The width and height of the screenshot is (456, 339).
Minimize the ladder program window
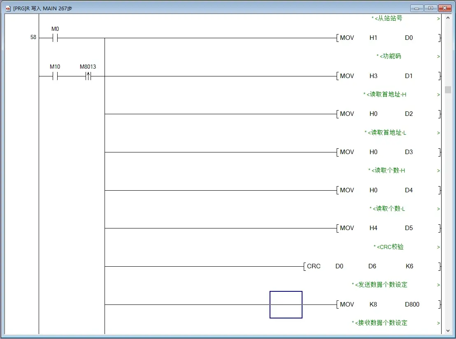[x=416, y=8]
